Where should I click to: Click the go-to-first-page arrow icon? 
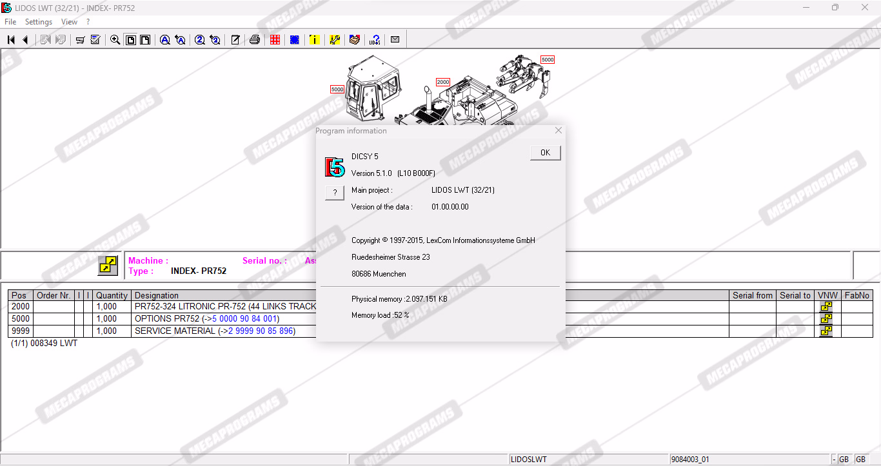pos(11,40)
